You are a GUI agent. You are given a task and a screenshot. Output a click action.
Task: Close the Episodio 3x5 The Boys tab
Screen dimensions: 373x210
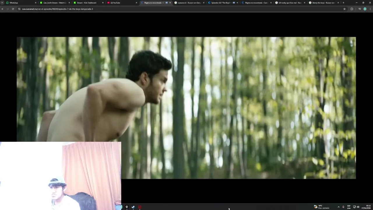tap(237, 3)
